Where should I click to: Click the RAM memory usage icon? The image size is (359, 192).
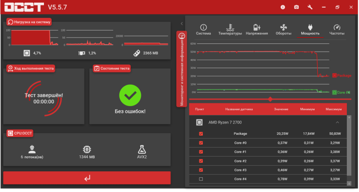pos(136,53)
